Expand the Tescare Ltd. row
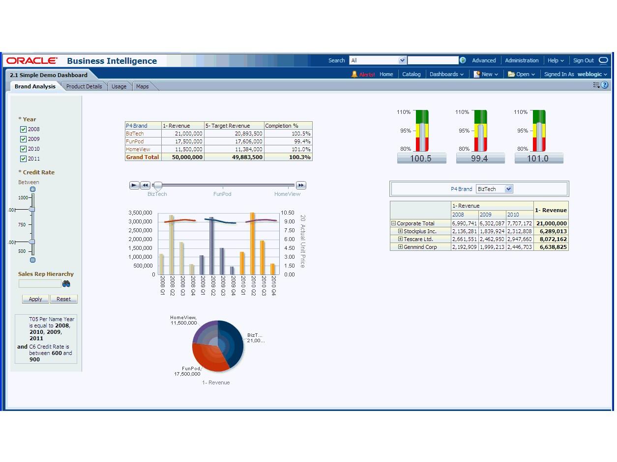Viewport: 617px width, 462px height. [400, 239]
